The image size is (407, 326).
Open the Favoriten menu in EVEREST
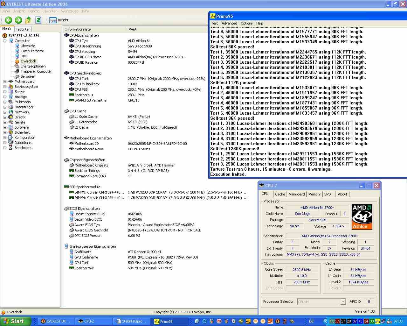coord(50,11)
